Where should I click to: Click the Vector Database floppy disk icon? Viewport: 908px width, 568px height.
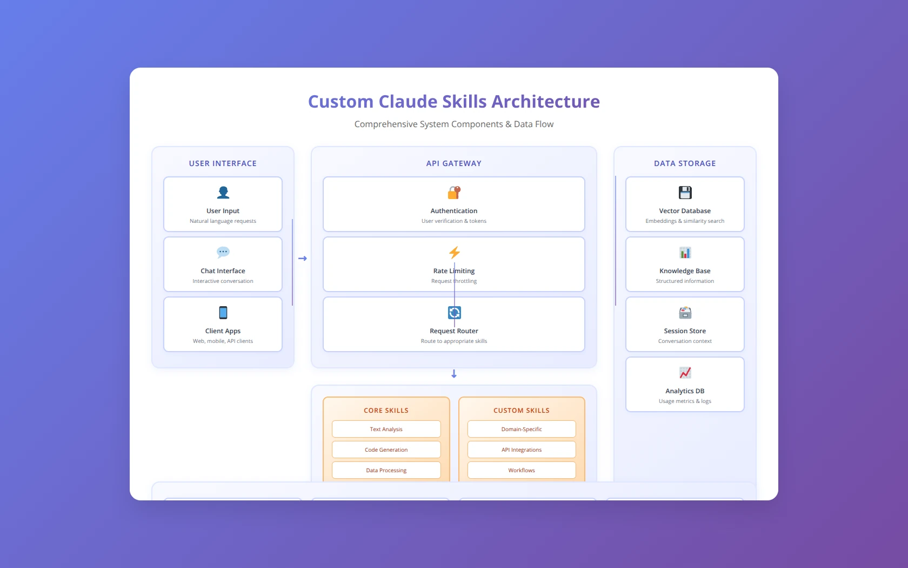[685, 193]
